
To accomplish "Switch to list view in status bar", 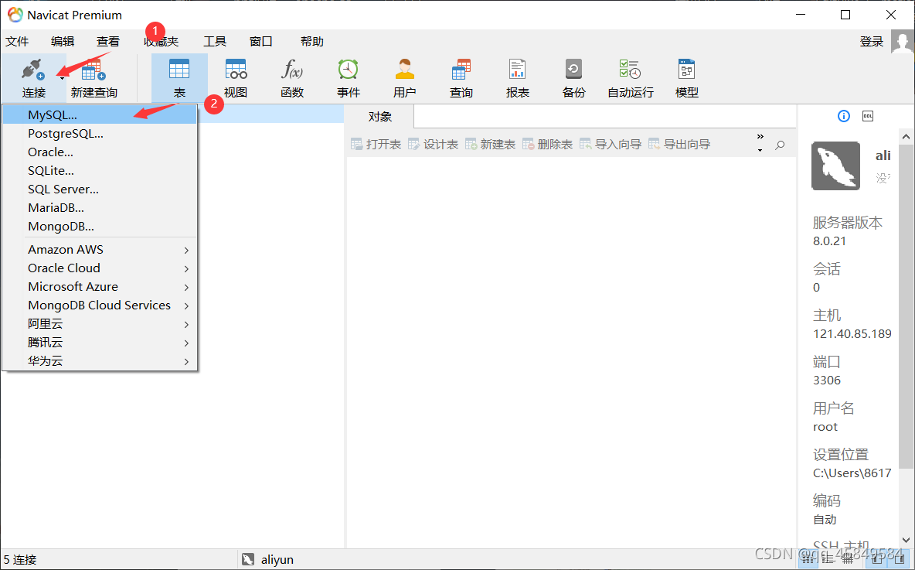I will point(828,559).
